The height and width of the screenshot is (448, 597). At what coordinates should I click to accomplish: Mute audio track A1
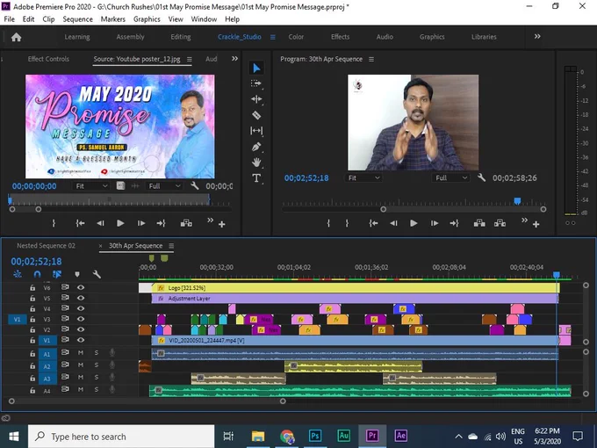pyautogui.click(x=81, y=353)
